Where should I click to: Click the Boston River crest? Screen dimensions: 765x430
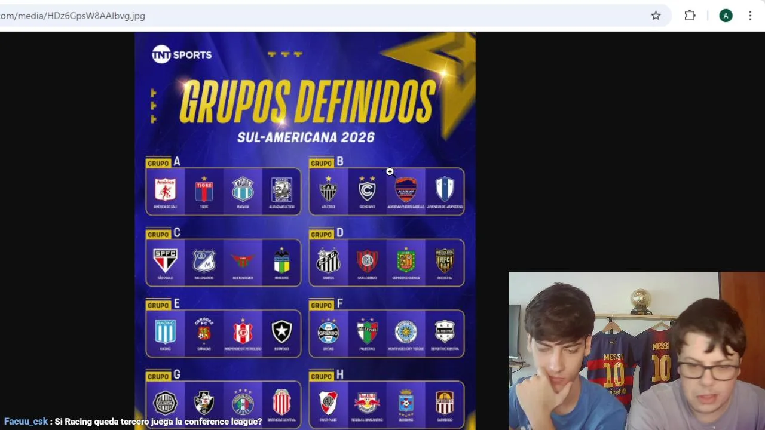[x=243, y=261]
